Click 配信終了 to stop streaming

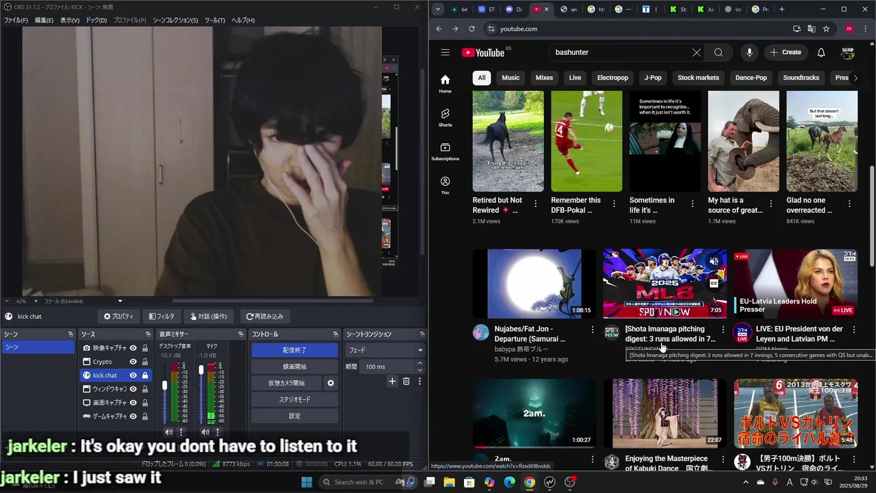(x=294, y=350)
